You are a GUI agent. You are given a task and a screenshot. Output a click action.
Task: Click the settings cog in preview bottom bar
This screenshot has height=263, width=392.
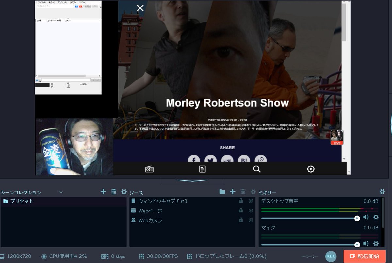click(x=311, y=169)
